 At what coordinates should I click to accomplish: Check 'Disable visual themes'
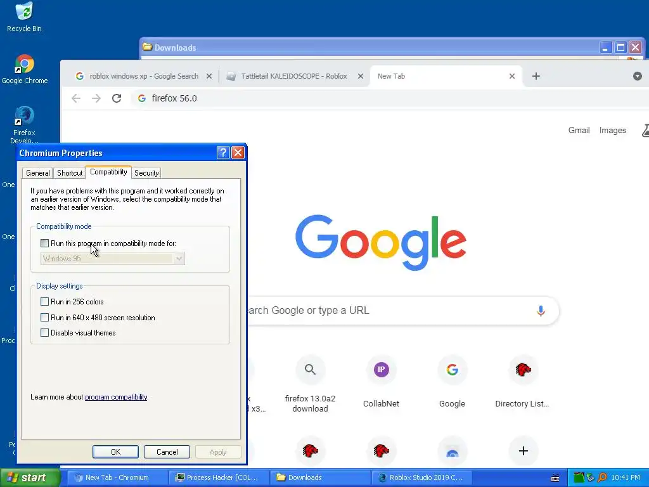click(x=45, y=332)
